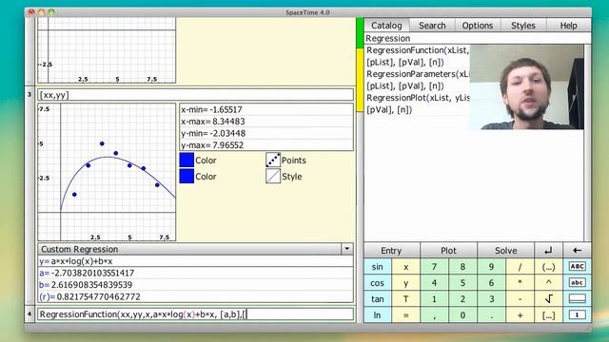Click the x variable key

(406, 267)
